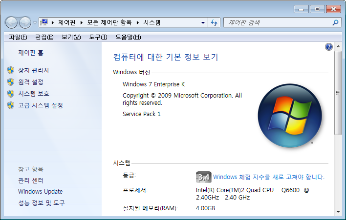Open 성능 정보 및 도구 link

[42, 203]
